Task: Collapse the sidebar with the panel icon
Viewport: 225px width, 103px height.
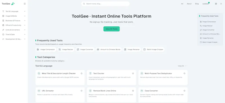Action: [x=25, y=4]
